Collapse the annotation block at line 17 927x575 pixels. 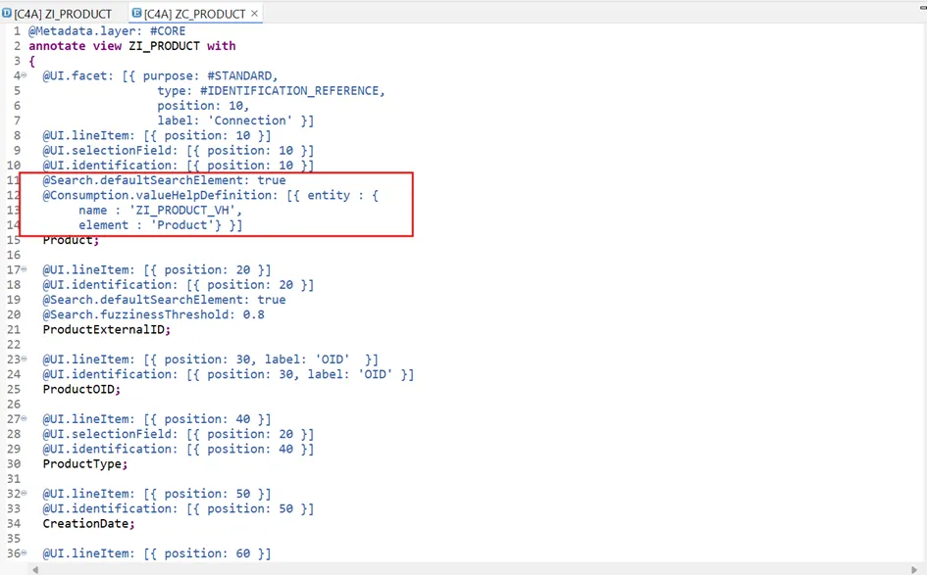point(24,270)
